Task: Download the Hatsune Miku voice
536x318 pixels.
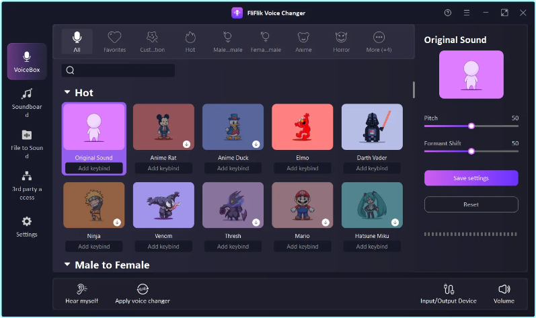Action: point(395,223)
